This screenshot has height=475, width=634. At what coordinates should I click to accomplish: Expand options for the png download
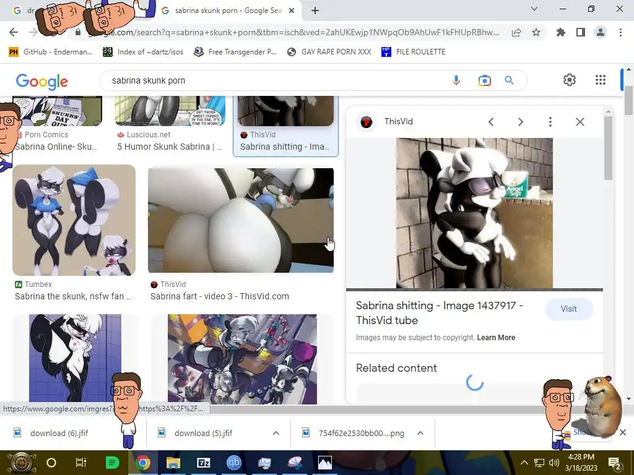tap(420, 433)
